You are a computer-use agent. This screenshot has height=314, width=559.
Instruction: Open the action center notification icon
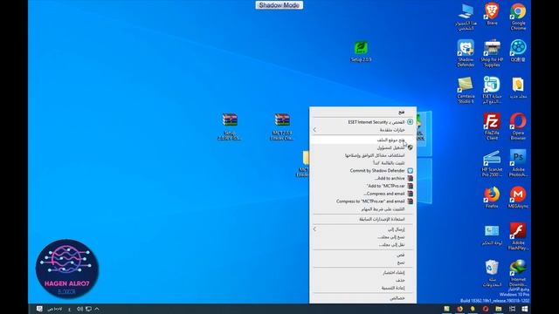(39, 309)
